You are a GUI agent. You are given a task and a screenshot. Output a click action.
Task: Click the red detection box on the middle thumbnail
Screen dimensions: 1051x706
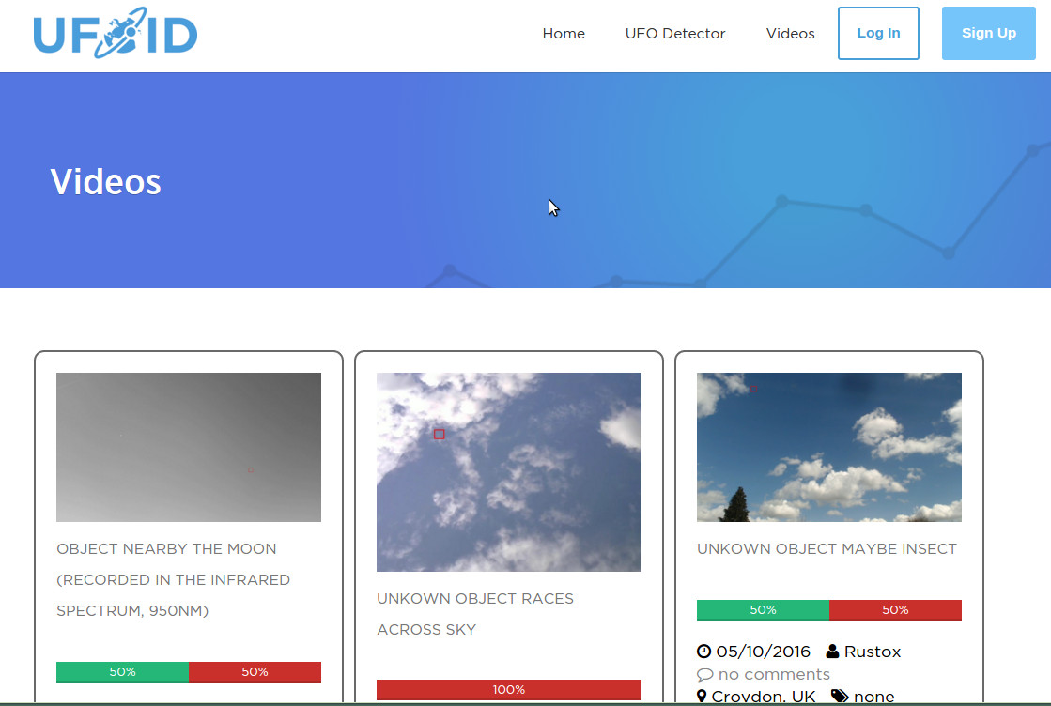[439, 434]
